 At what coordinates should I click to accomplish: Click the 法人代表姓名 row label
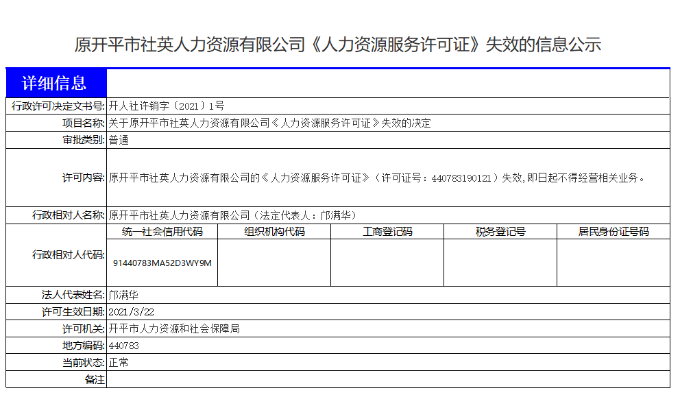73,295
